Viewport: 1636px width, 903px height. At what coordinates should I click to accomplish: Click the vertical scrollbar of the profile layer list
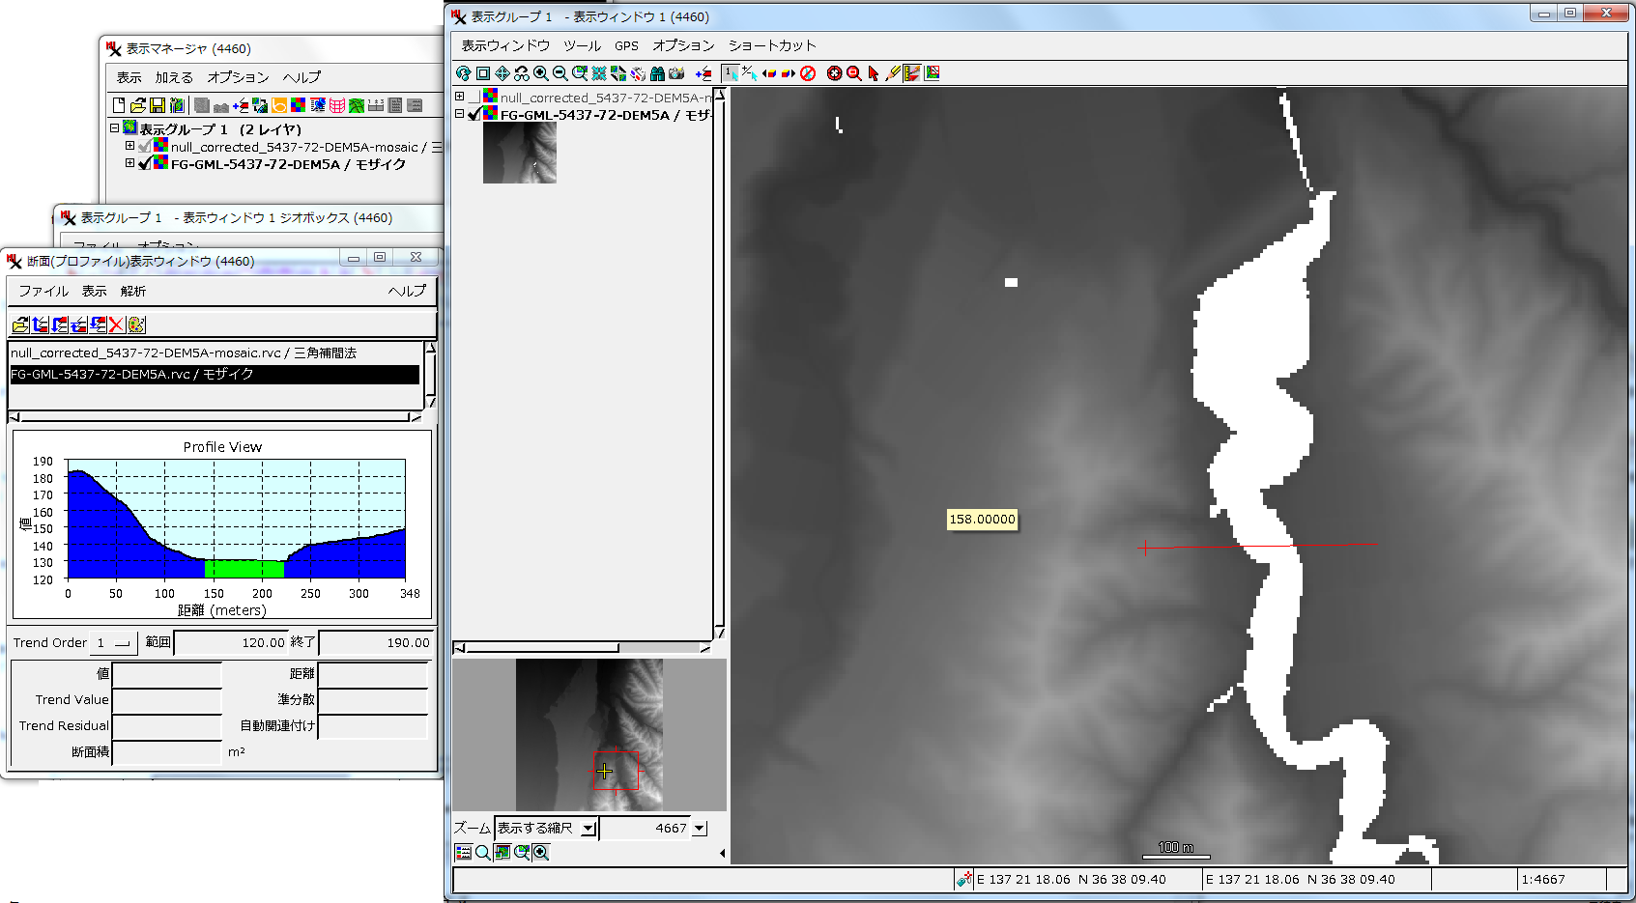coord(431,375)
